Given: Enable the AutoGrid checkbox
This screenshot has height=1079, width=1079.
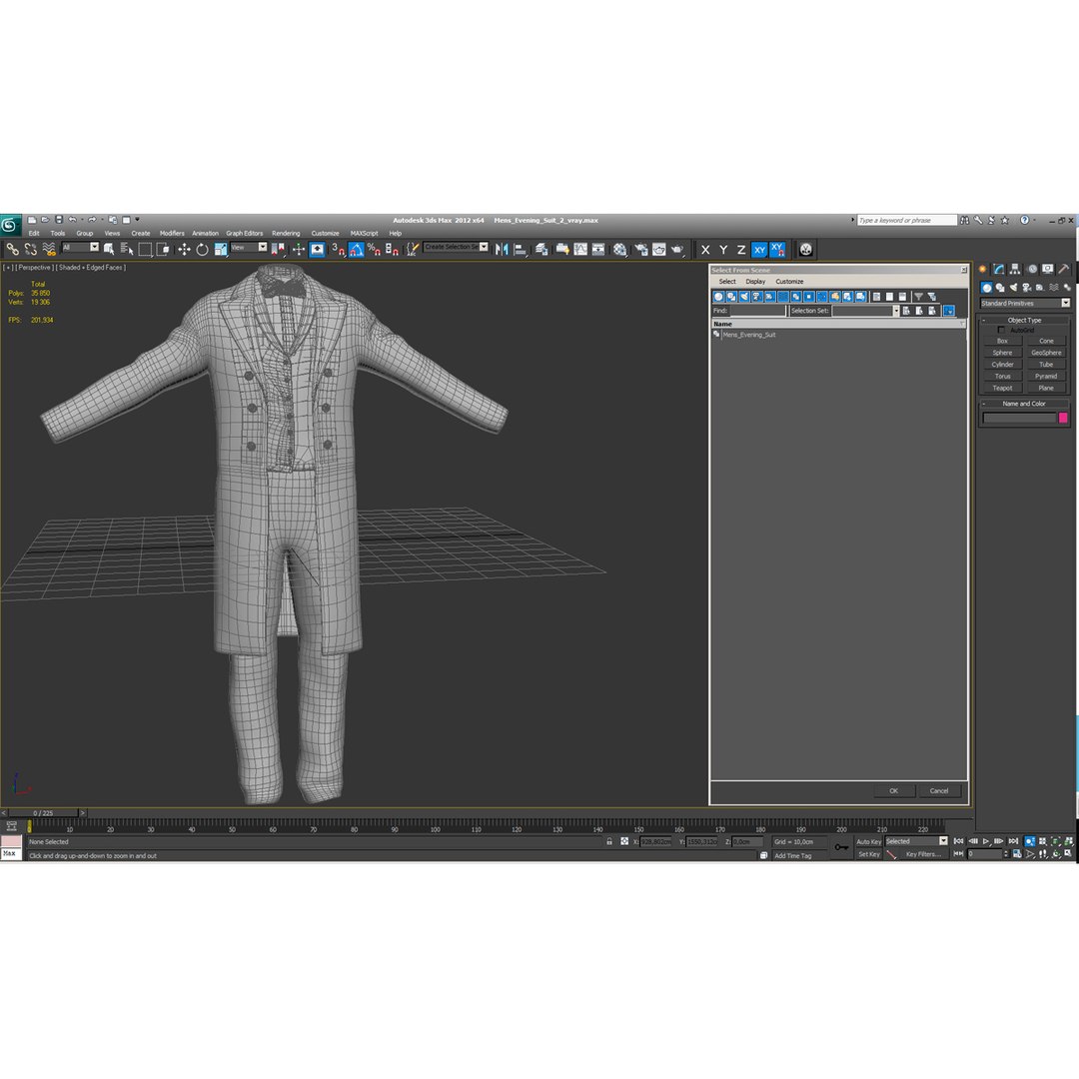Looking at the screenshot, I should pyautogui.click(x=1001, y=331).
